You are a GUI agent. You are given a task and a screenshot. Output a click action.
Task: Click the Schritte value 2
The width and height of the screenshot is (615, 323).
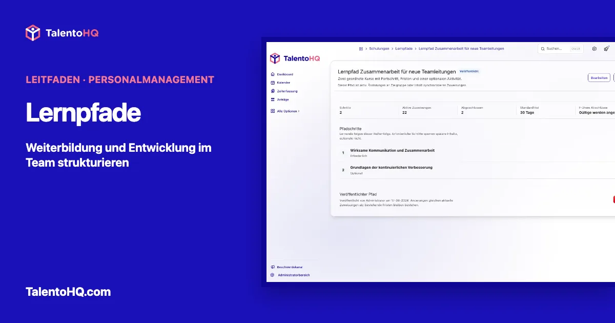click(x=340, y=112)
